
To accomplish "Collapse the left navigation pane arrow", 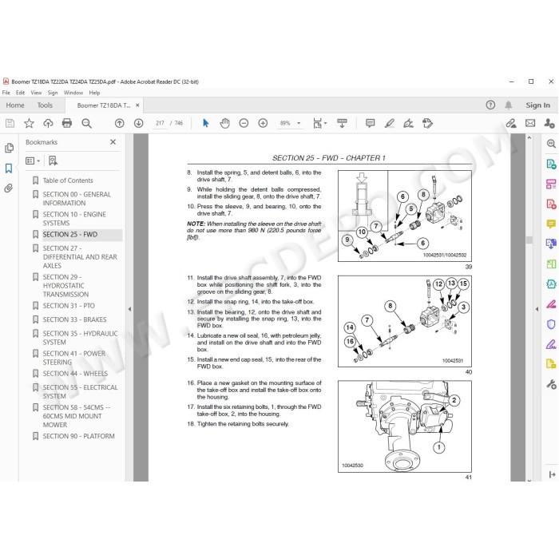I will (x=129, y=309).
